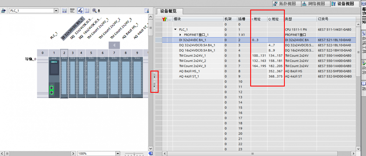Click the go-to-network-view icon beside the device selector
Screen dimensions: 366x156
pos(4,11)
